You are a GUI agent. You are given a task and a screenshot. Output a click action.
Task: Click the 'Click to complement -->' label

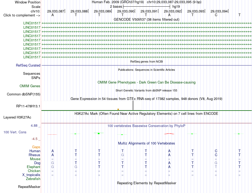click(x=22, y=15)
